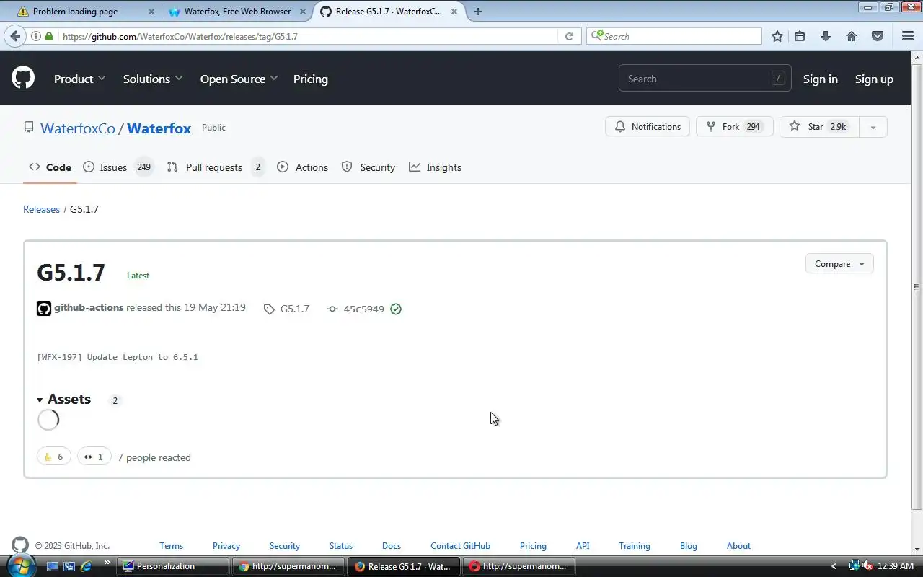923x577 pixels.
Task: Click the WaterfoxCo owner link
Action: [x=78, y=128]
